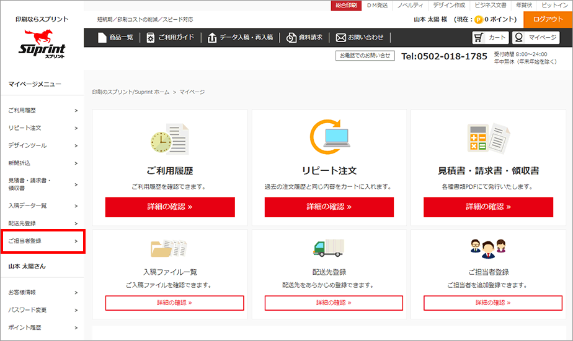
Task: Click the calculator 見積書 card icon
Action: (x=489, y=138)
